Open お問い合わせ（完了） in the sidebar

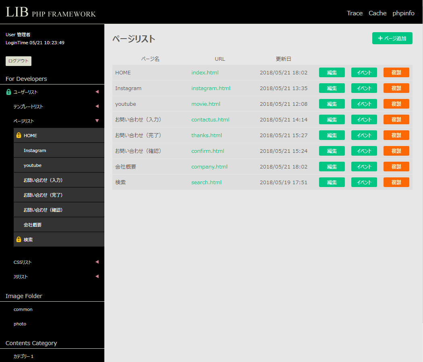click(59, 195)
